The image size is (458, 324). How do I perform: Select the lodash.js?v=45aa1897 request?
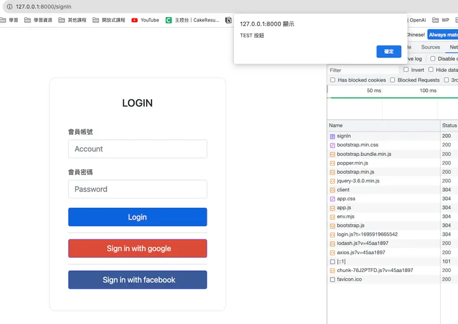click(x=392, y=244)
